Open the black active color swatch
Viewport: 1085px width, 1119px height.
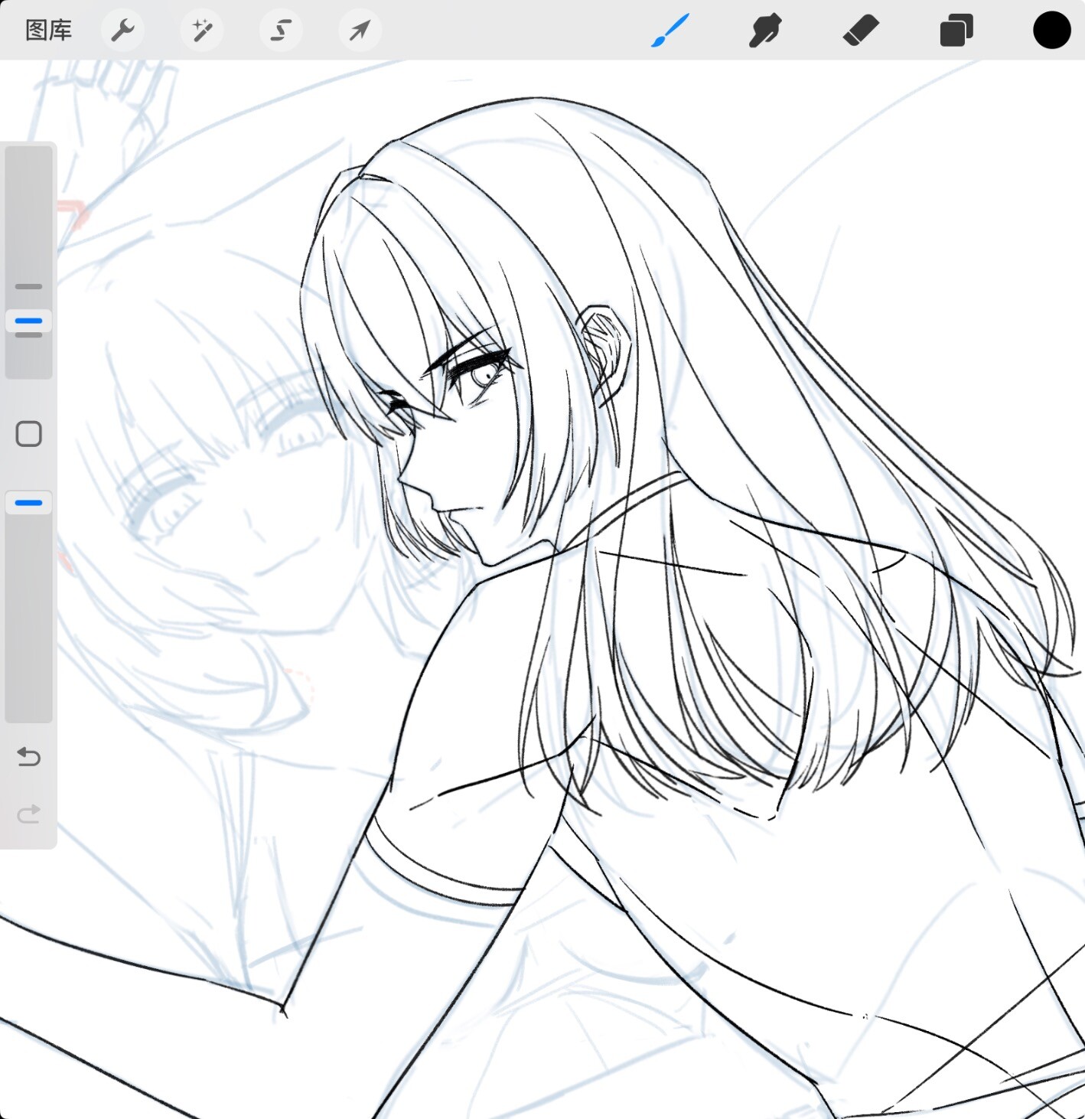pyautogui.click(x=1052, y=31)
